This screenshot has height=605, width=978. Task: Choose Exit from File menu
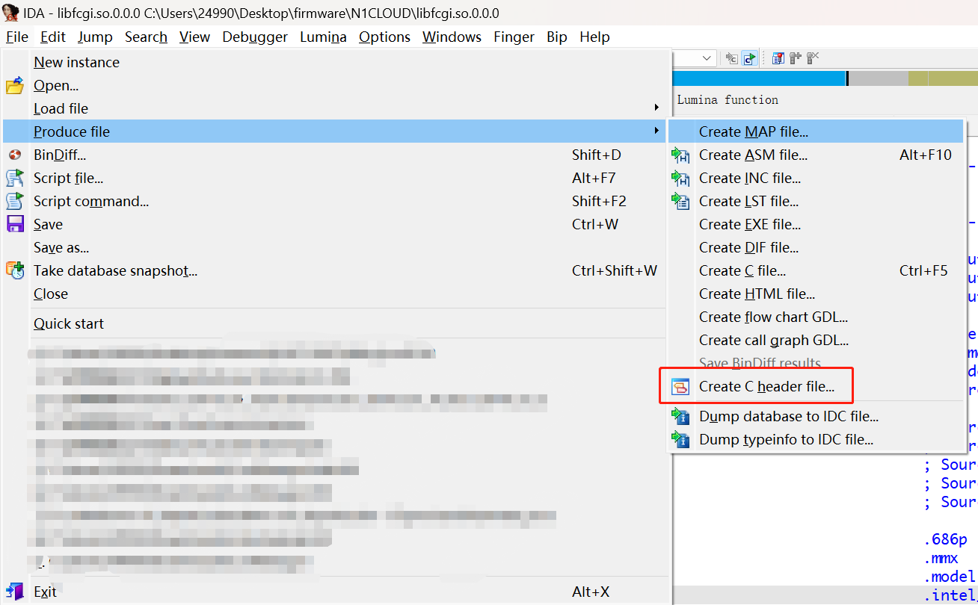(x=333, y=592)
